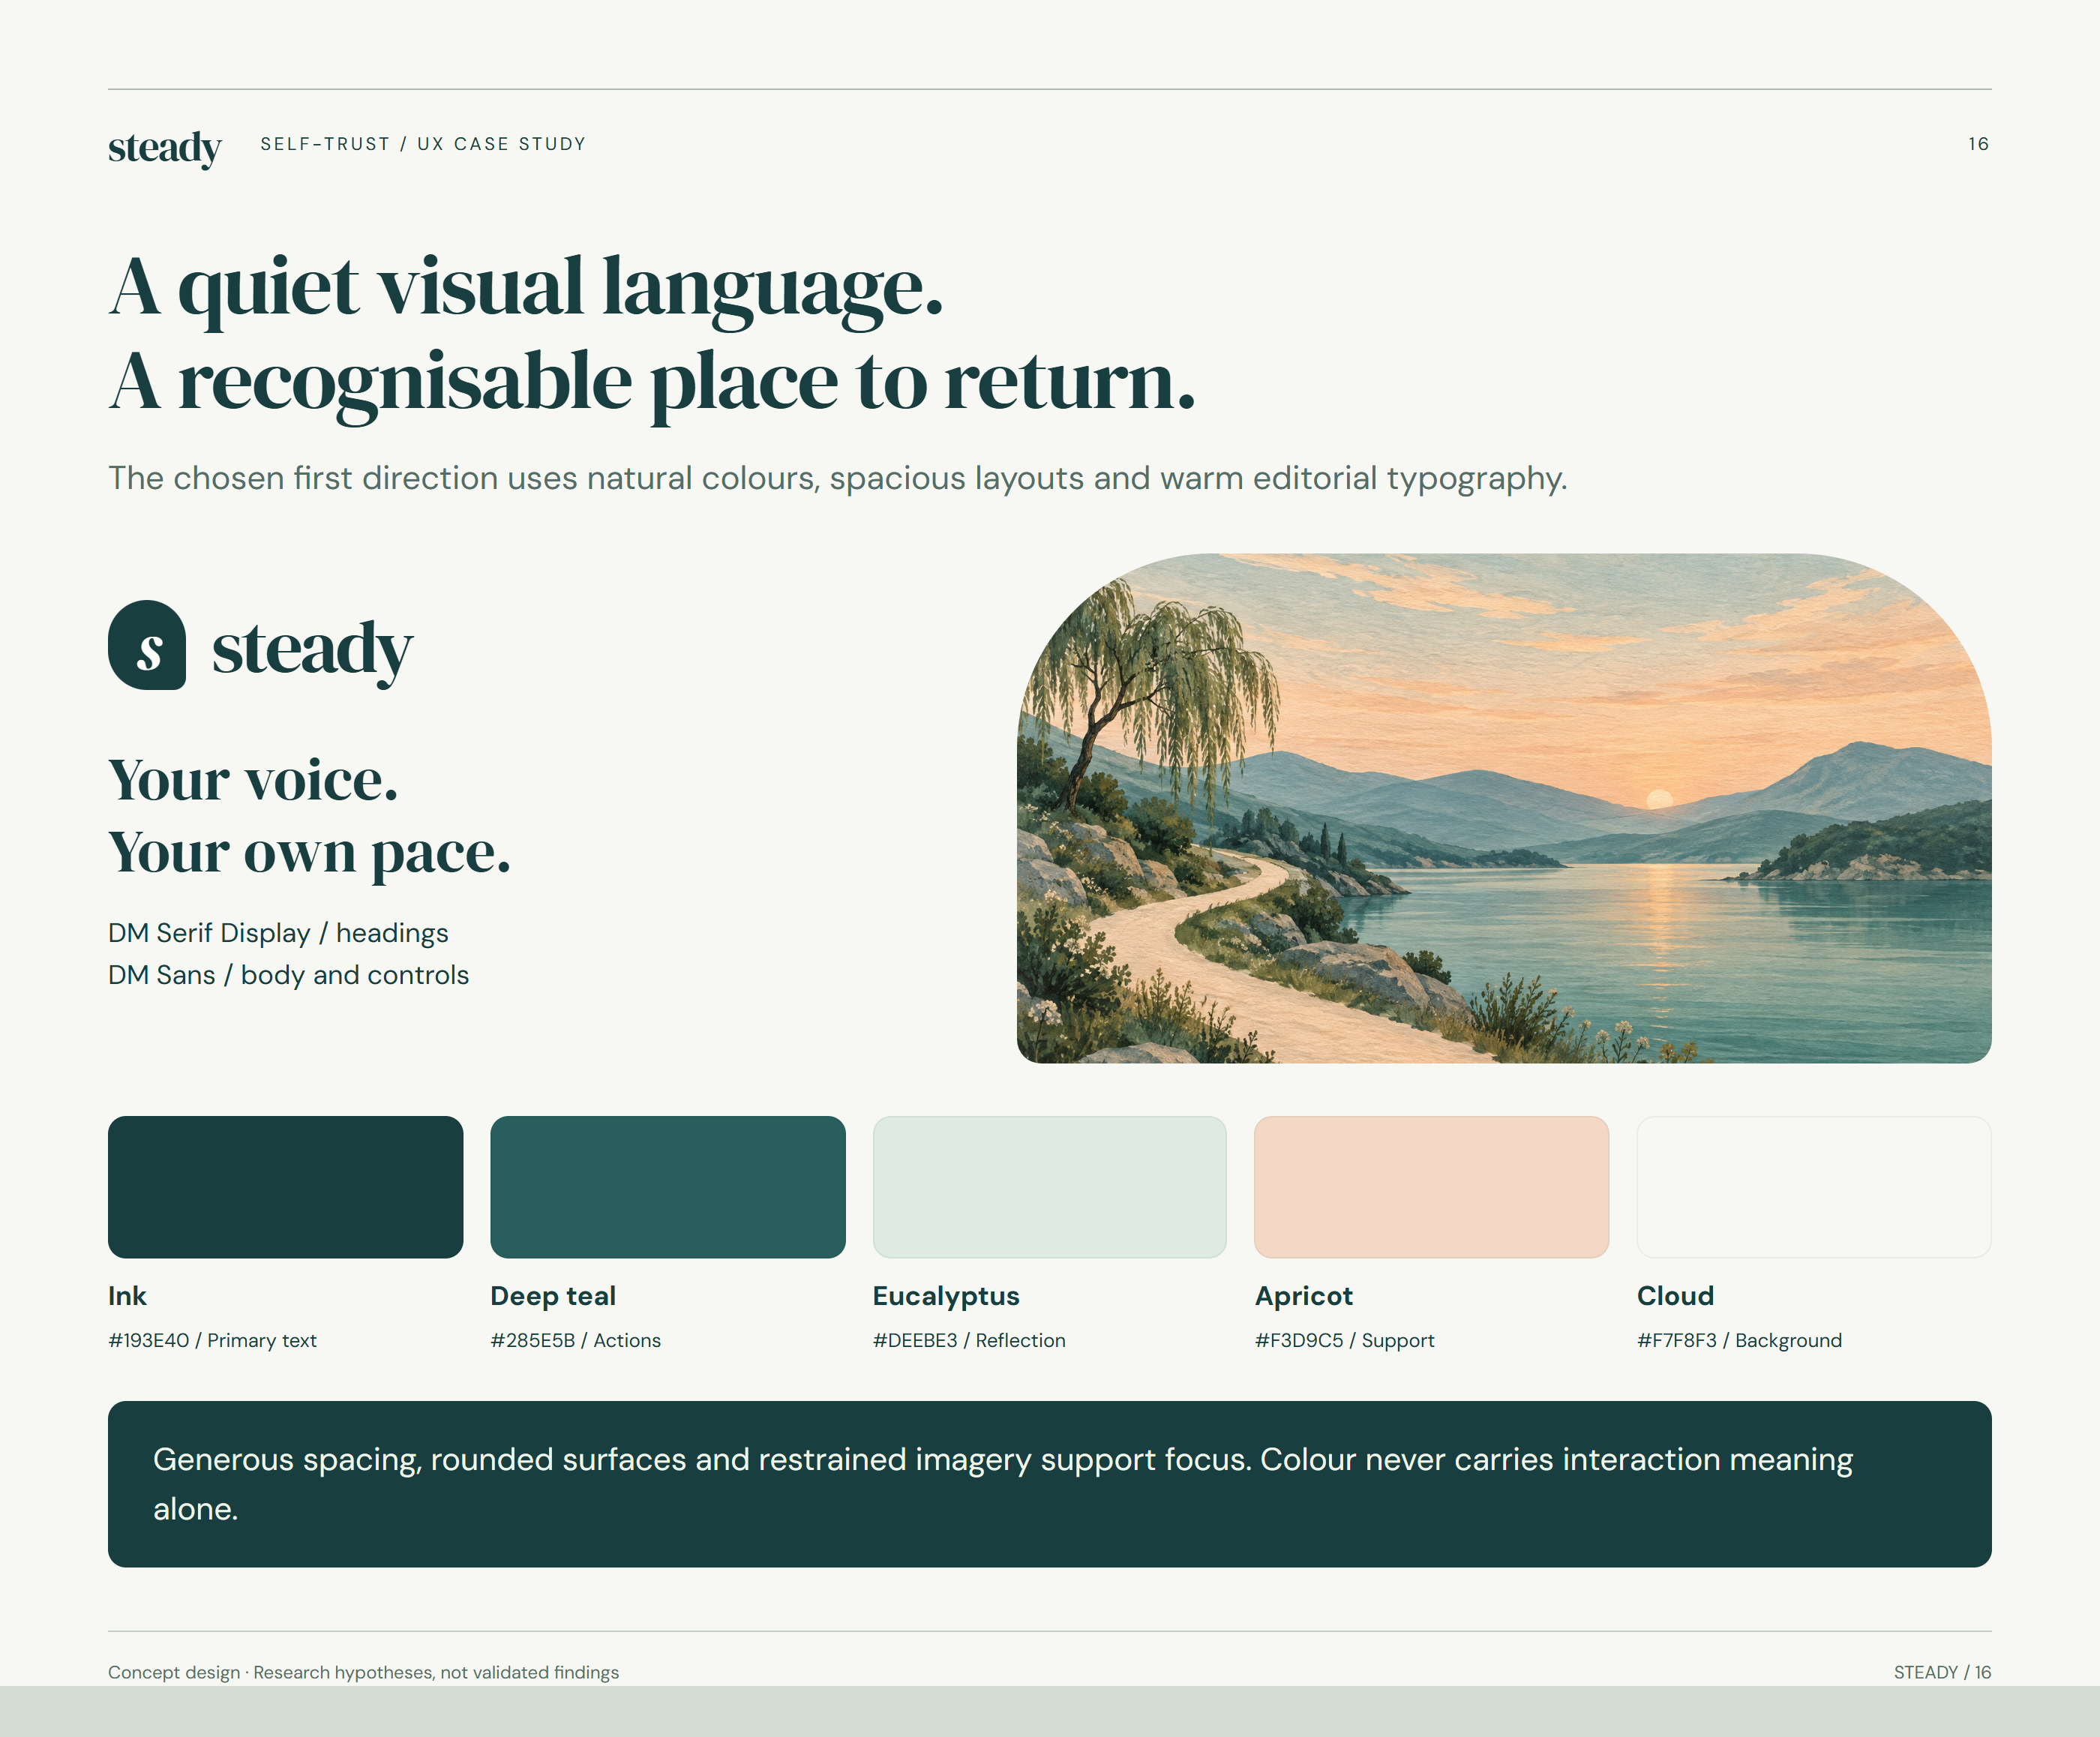The height and width of the screenshot is (1737, 2100).
Task: Click the 'Concept design' footer note
Action: (x=363, y=1672)
